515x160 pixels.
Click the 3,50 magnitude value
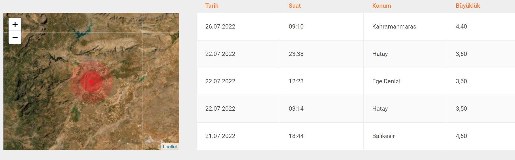coord(461,109)
